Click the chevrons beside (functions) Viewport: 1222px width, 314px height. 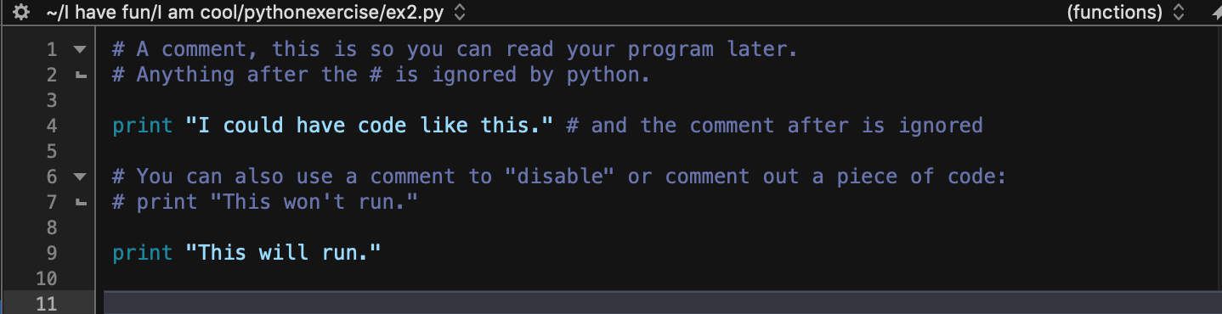(x=1177, y=13)
